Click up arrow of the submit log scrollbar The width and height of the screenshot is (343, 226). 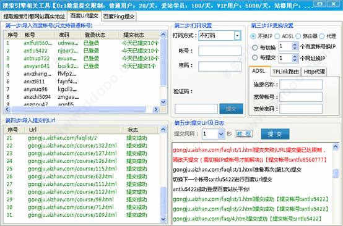[336, 147]
